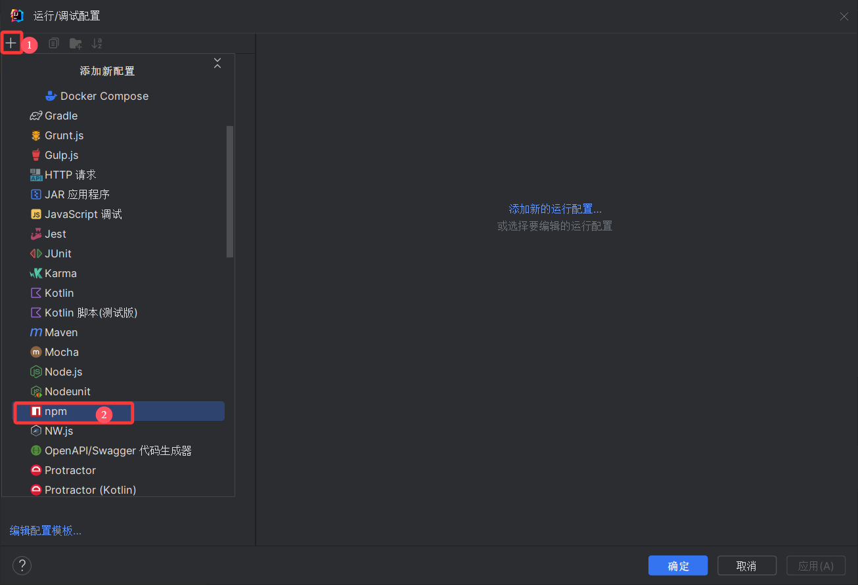
Task: Select the Jest icon
Action: pos(36,234)
